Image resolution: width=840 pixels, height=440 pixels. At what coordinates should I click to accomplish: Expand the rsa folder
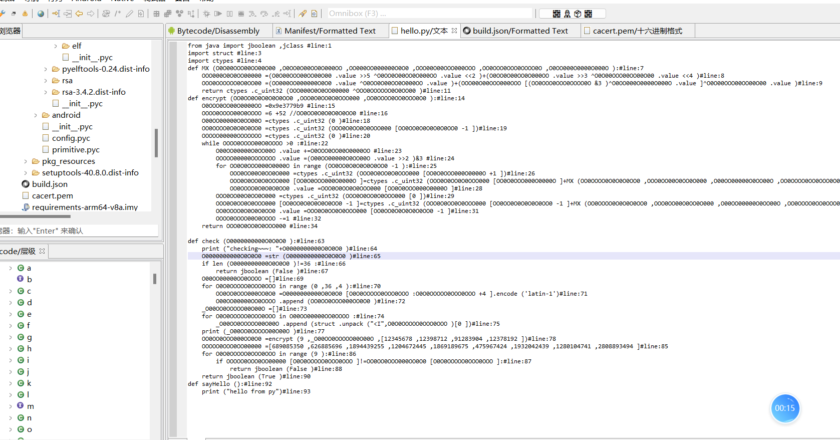[46, 81]
